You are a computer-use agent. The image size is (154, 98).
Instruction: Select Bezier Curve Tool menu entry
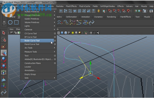pyautogui.click(x=37, y=40)
